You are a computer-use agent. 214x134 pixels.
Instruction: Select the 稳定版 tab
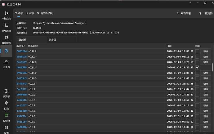click(x=31, y=40)
